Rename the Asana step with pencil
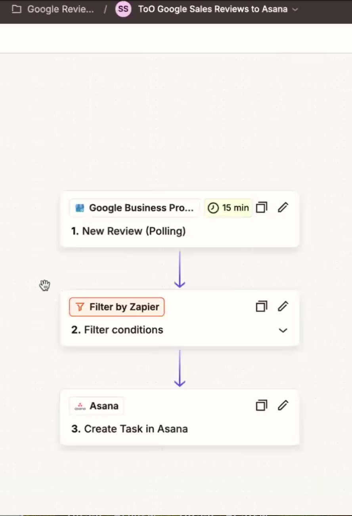The height and width of the screenshot is (516, 352). [x=283, y=405]
